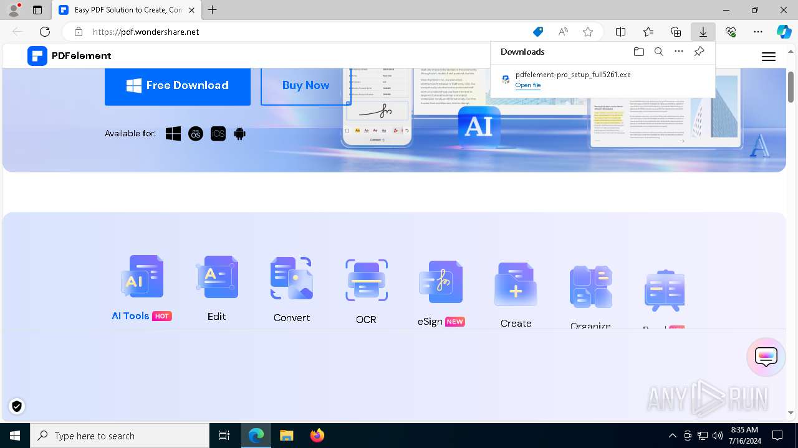Select the AI Tools feature icon

pos(142,276)
